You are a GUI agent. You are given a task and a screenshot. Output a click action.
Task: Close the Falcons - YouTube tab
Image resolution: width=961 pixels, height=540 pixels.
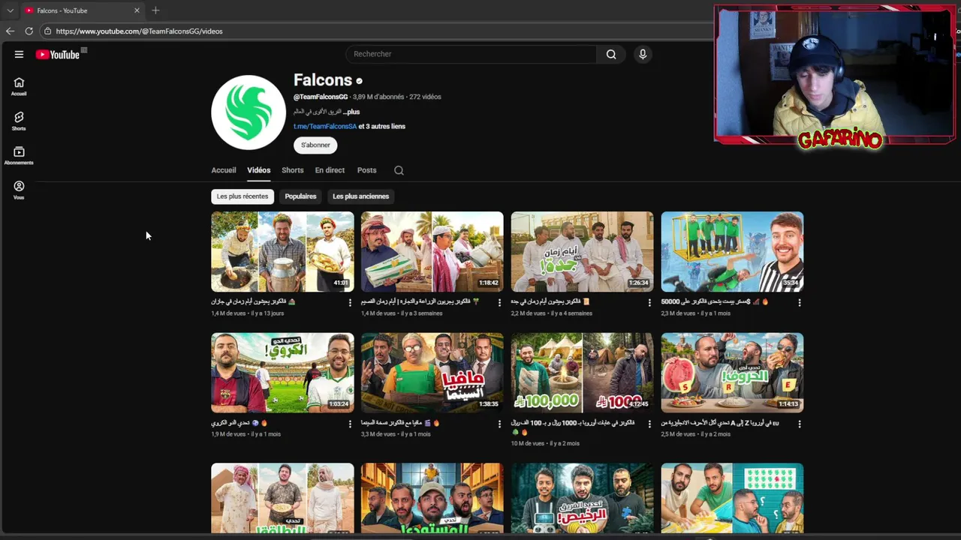[137, 10]
